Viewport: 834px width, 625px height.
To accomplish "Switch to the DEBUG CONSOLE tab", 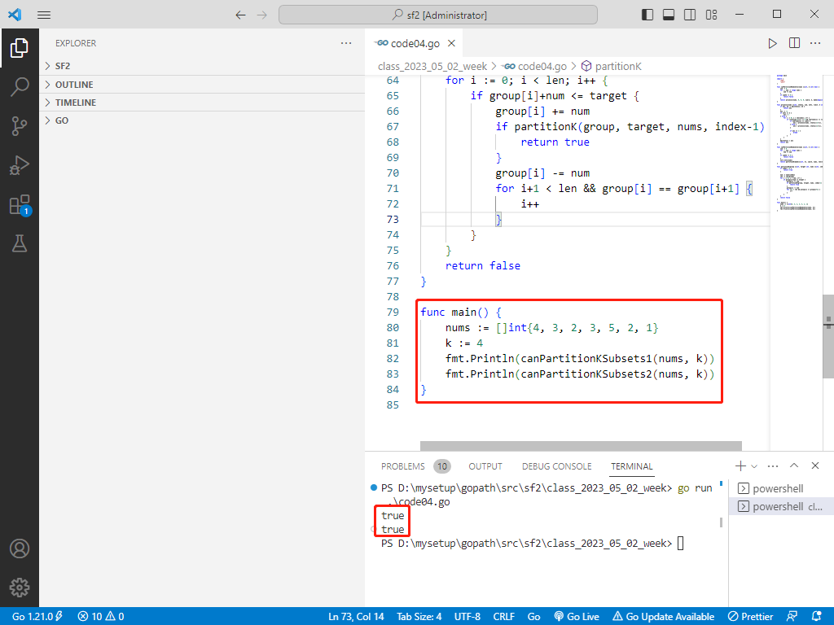I will click(x=556, y=466).
